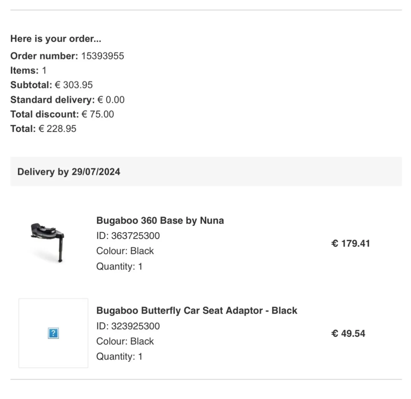Click the Delivery by 29/07/2024 banner
The width and height of the screenshot is (411, 399).
tap(68, 172)
